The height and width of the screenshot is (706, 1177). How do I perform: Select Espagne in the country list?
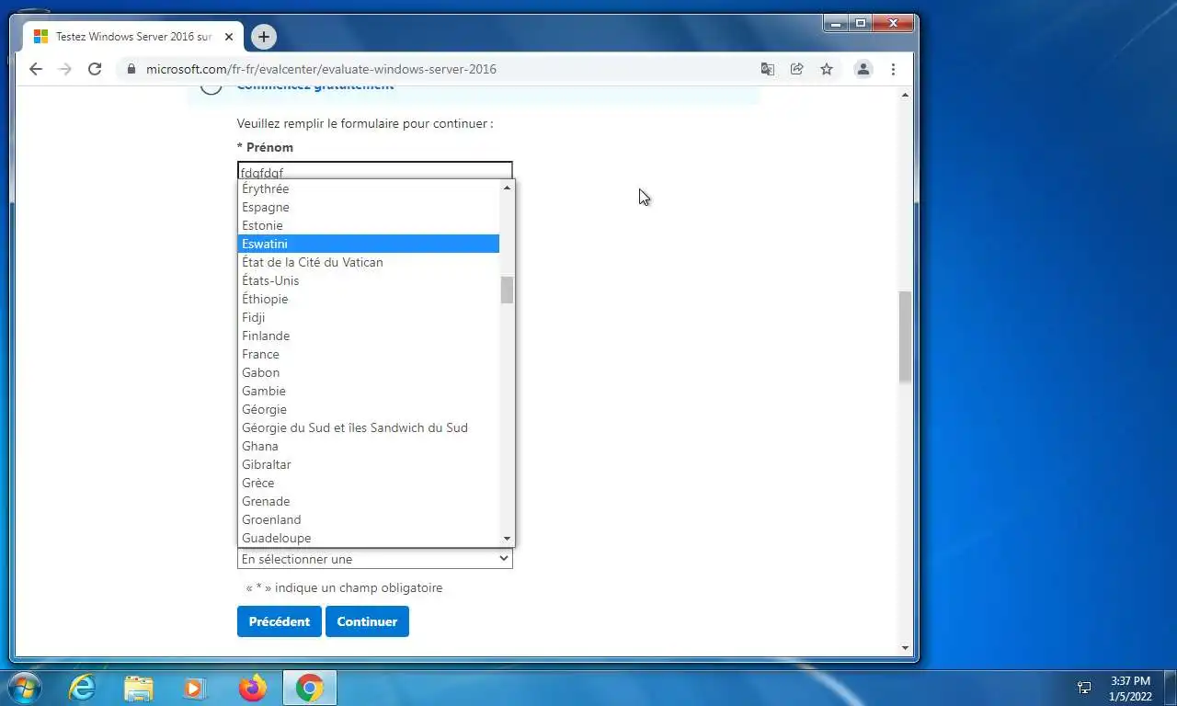click(368, 207)
